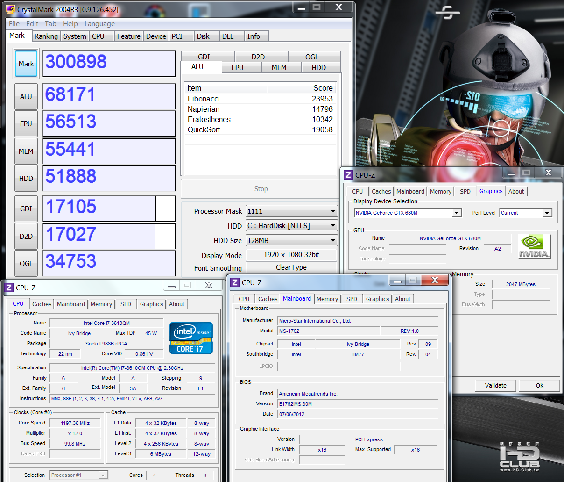
Task: Switch to Caches tab in CPU-Z CPU window
Action: pyautogui.click(x=42, y=304)
